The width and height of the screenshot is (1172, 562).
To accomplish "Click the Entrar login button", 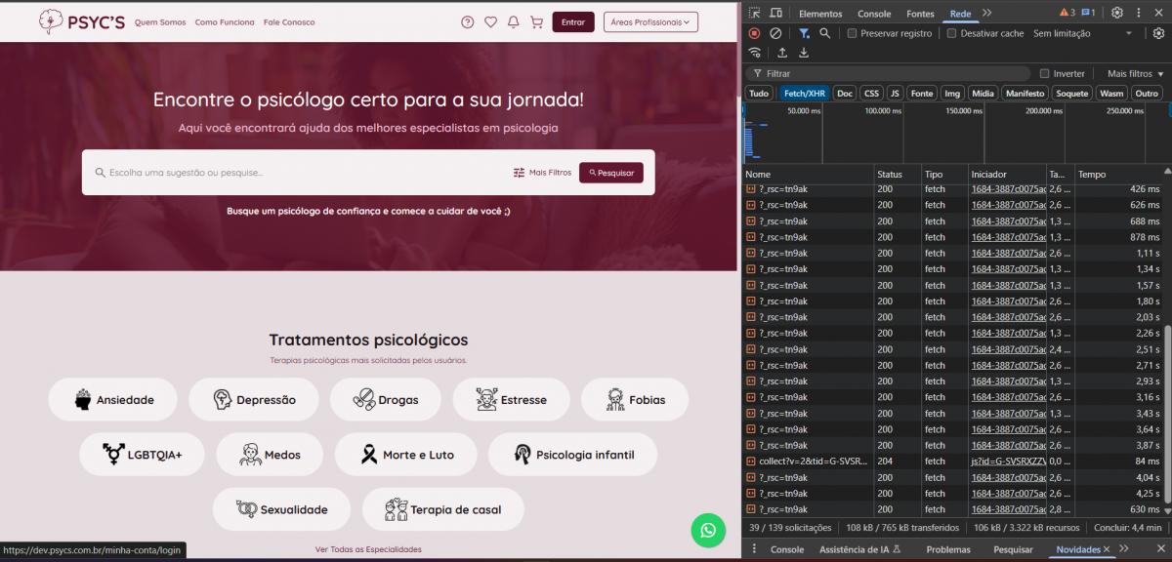I will (x=572, y=21).
